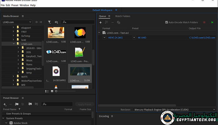Expand the eSupport folder in the tree
Viewport: 218px width, 125px height.
tap(13, 28)
